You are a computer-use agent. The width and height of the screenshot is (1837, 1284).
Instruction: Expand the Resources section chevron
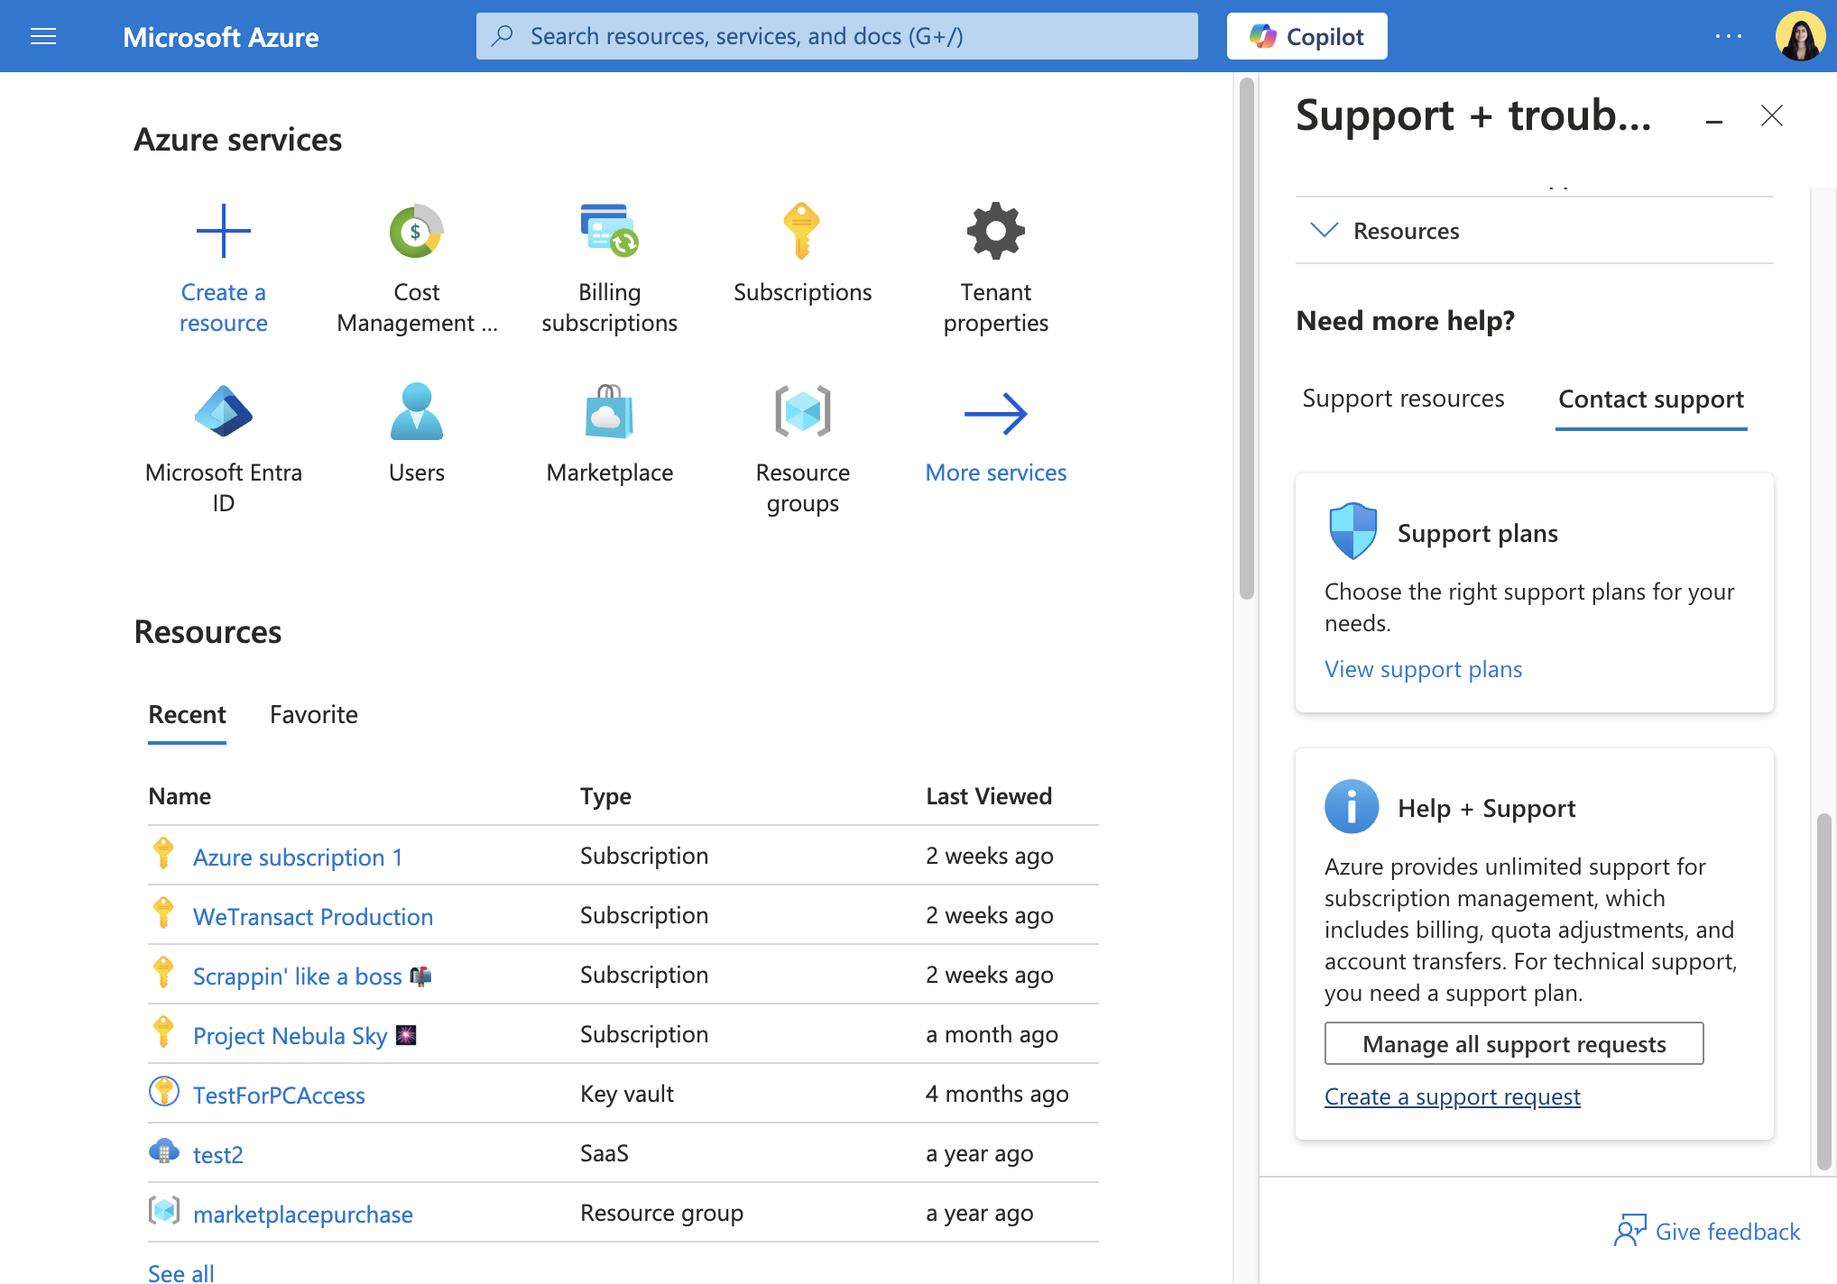tap(1324, 230)
